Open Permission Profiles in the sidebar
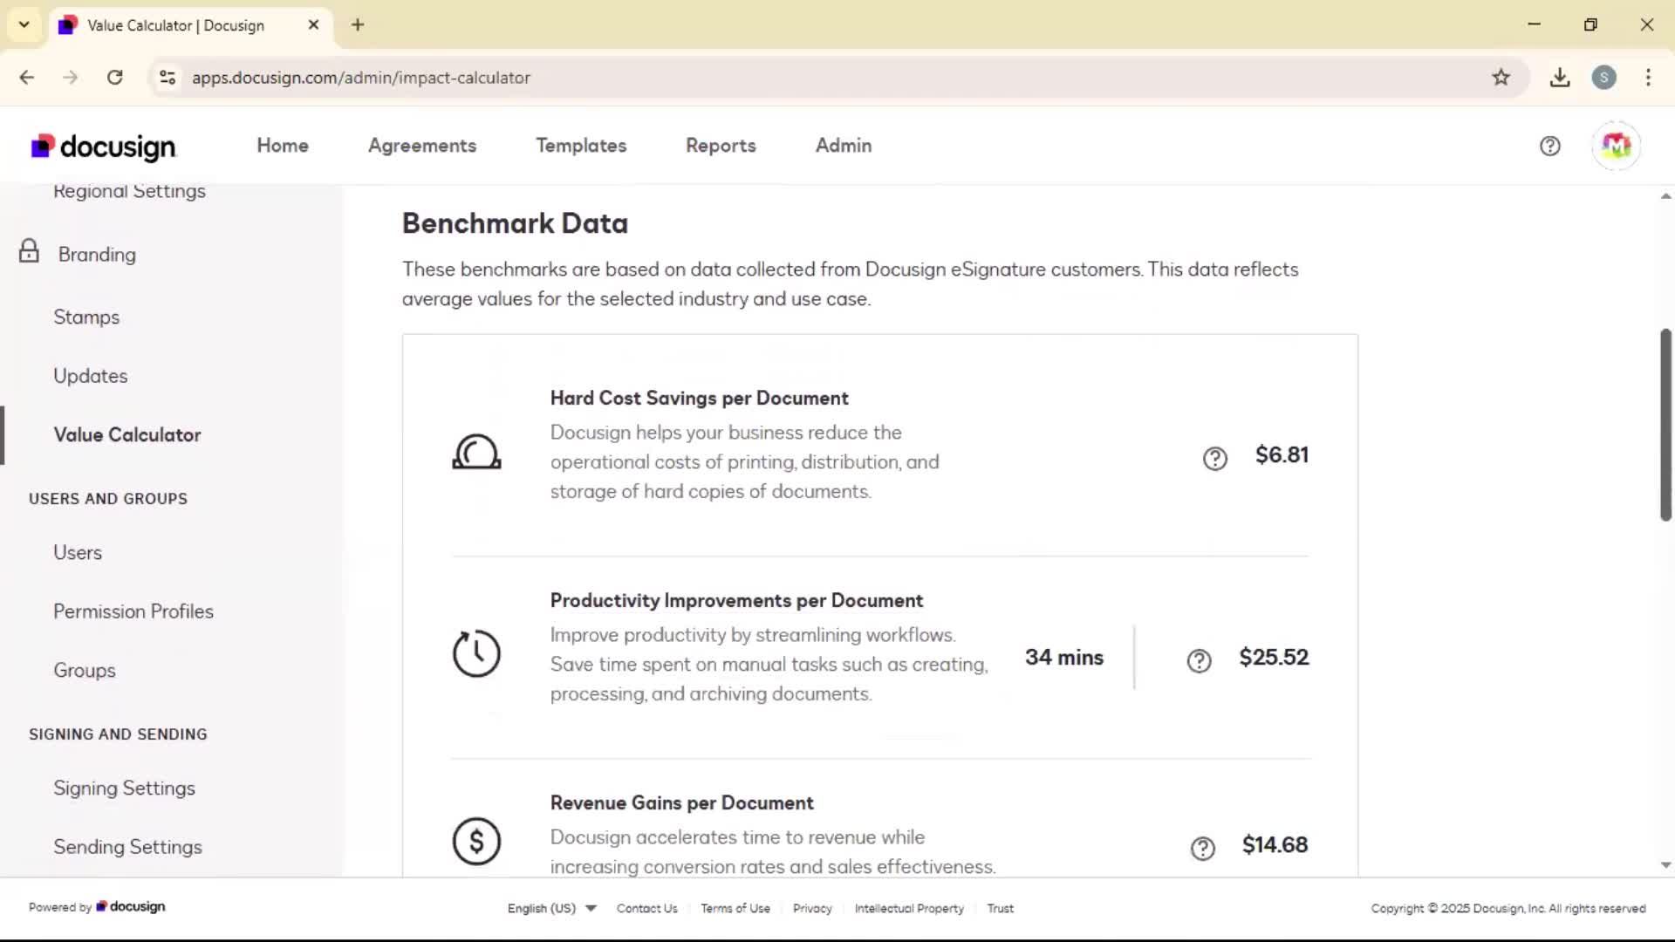This screenshot has width=1675, height=942. click(133, 611)
